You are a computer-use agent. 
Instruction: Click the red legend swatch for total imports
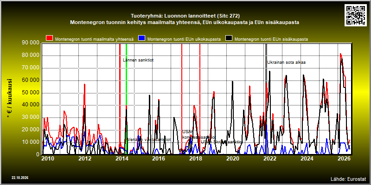[x=50, y=38]
